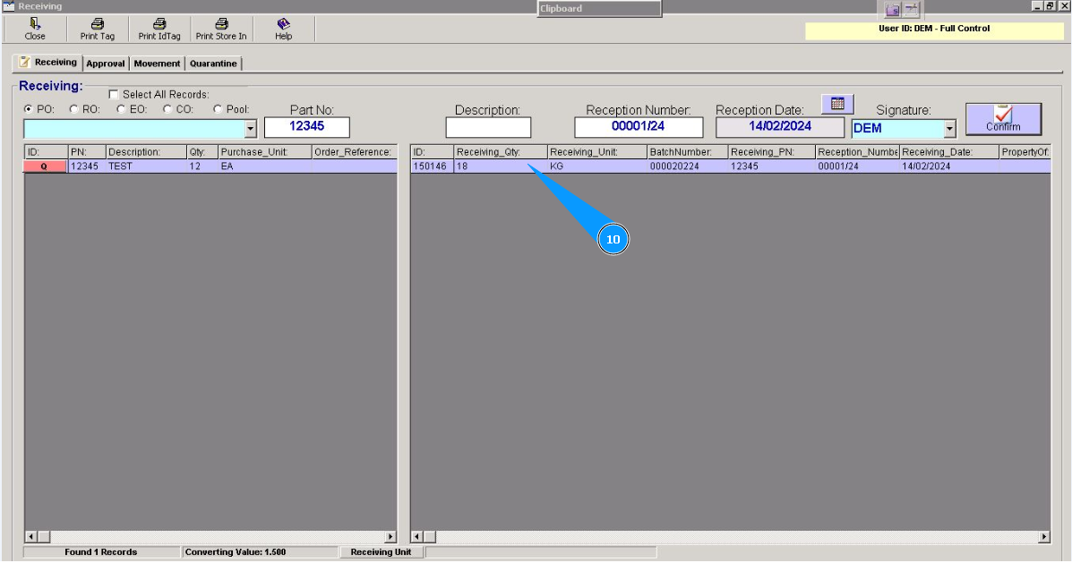Select the RO radio button
This screenshot has height=563, width=1072.
click(73, 108)
